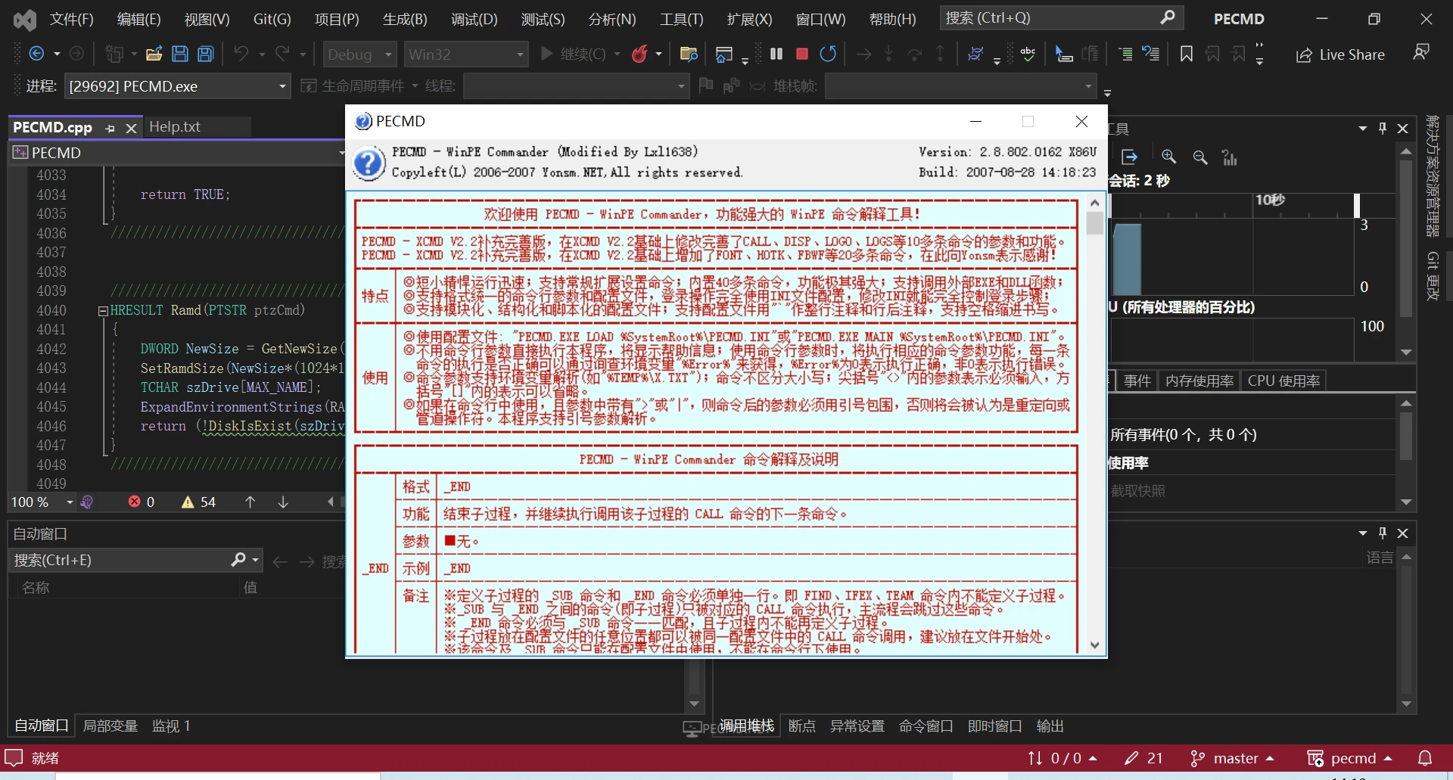
Task: Click Zoom In in Diagnostic Tools
Action: click(1169, 157)
